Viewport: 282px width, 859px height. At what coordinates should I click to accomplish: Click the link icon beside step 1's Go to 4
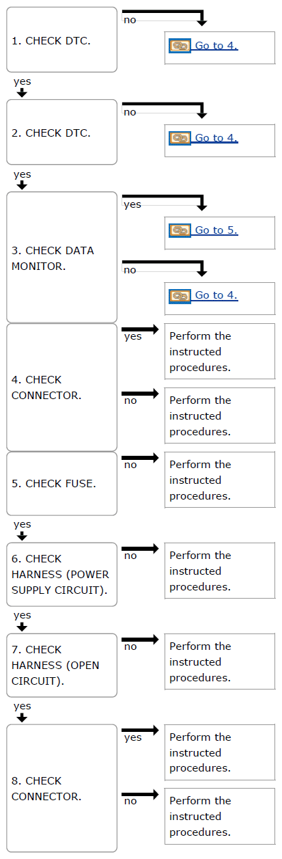click(x=180, y=46)
